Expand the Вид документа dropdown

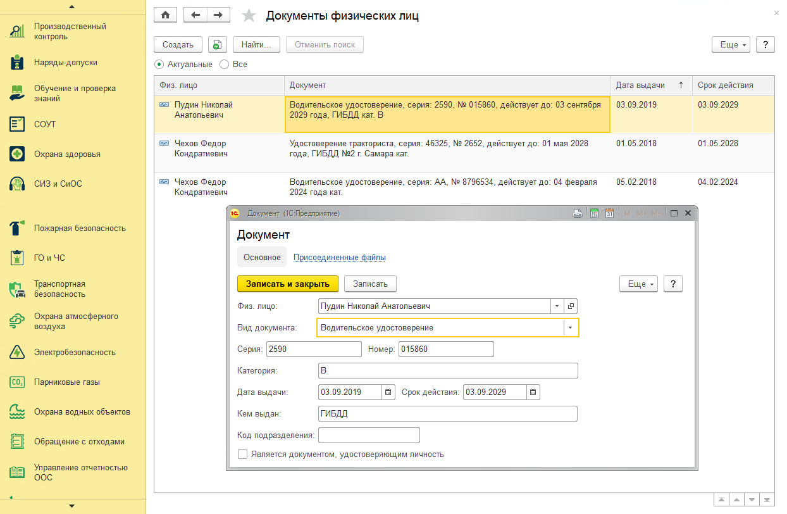[x=571, y=328]
